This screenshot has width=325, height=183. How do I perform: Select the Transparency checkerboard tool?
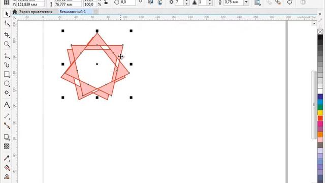tap(7, 146)
